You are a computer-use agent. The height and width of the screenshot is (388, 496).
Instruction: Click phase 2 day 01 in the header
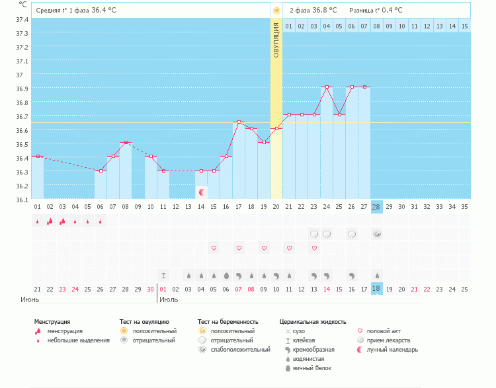click(289, 26)
